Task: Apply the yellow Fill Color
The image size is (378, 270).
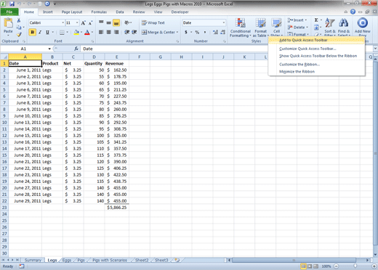Action: [76, 32]
